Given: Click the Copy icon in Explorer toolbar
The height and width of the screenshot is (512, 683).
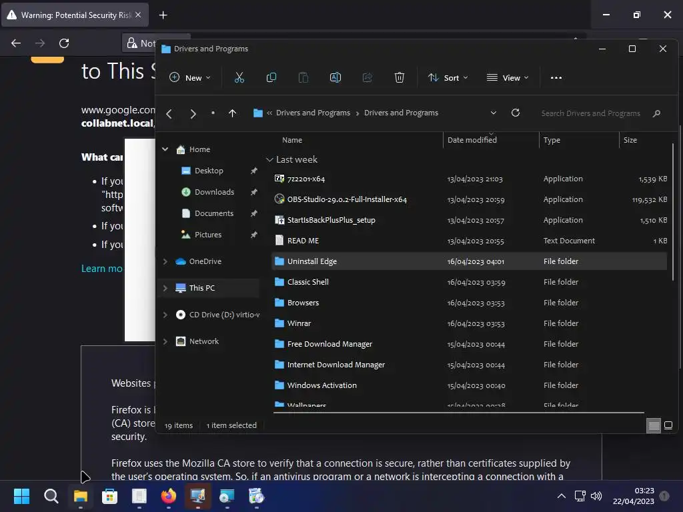Looking at the screenshot, I should (271, 77).
